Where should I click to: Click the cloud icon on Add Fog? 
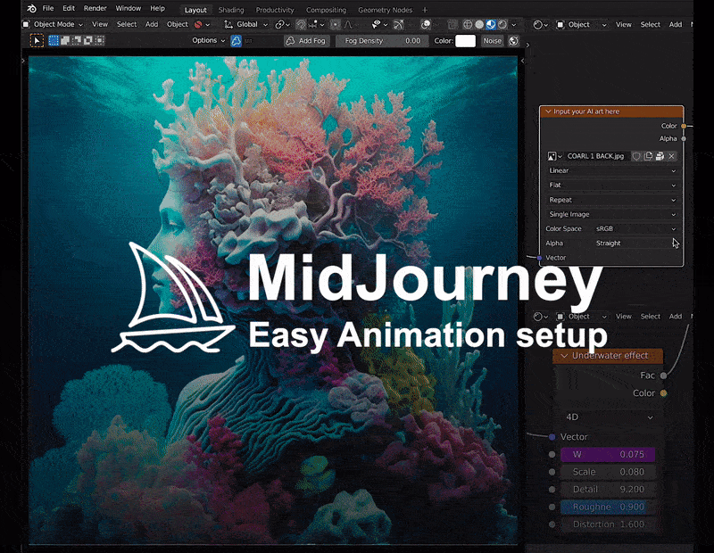(x=291, y=41)
